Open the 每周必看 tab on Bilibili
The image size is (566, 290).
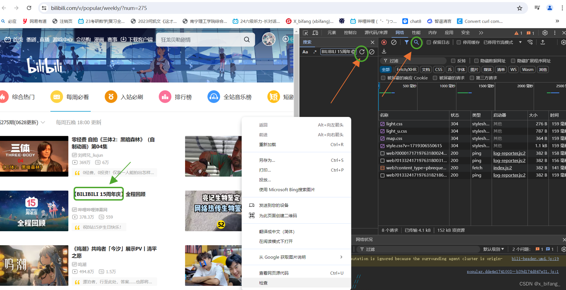tap(70, 97)
